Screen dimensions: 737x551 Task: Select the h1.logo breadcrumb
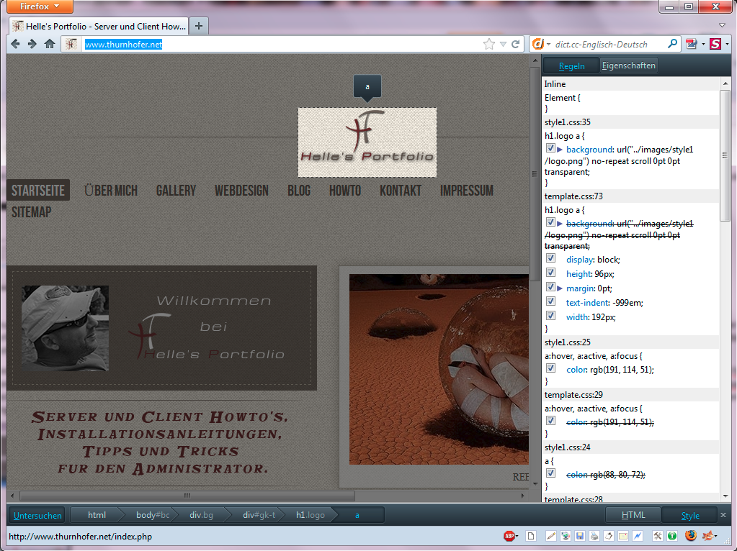click(x=311, y=515)
